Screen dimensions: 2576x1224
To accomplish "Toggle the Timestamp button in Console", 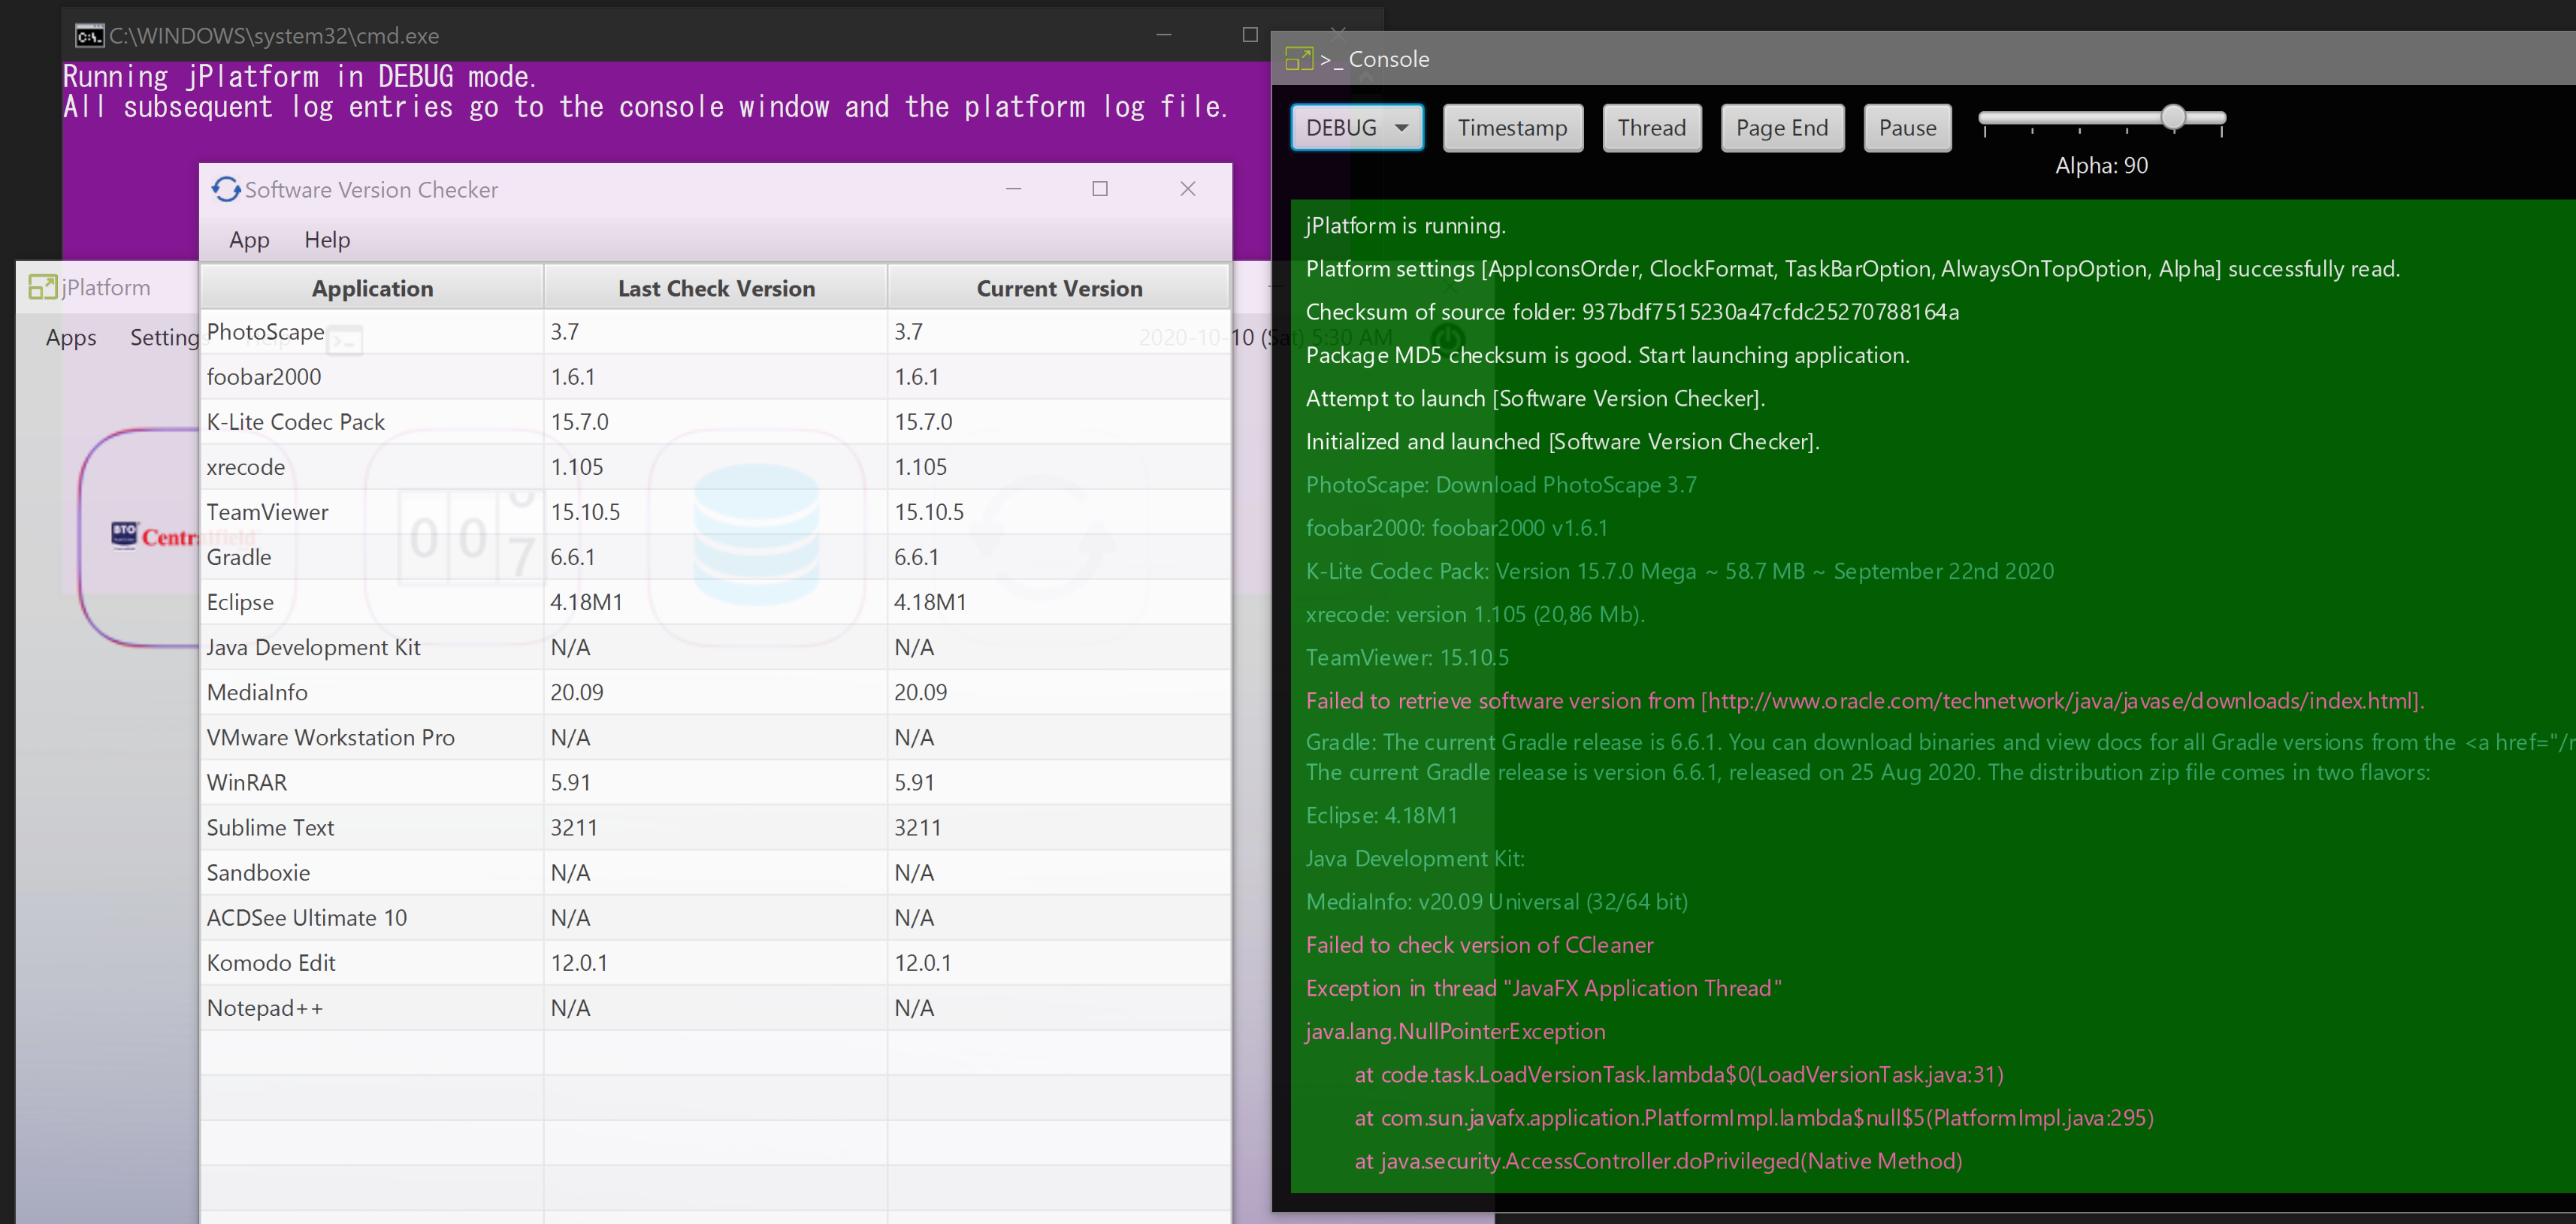I will (x=1512, y=128).
